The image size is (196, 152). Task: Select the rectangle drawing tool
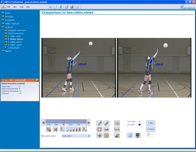coord(99,129)
